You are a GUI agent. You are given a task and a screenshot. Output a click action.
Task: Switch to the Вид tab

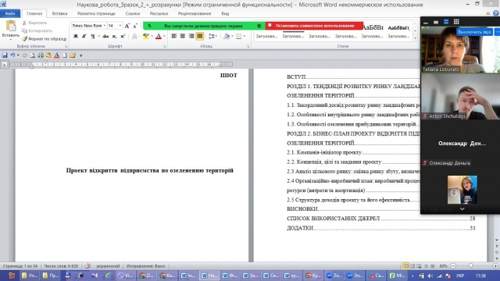(x=225, y=13)
